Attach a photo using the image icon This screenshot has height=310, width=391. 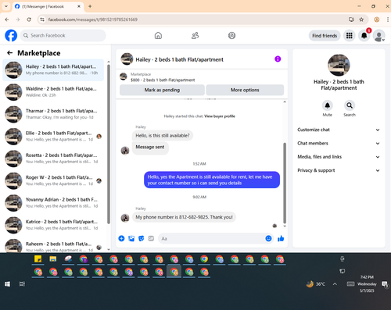131,238
